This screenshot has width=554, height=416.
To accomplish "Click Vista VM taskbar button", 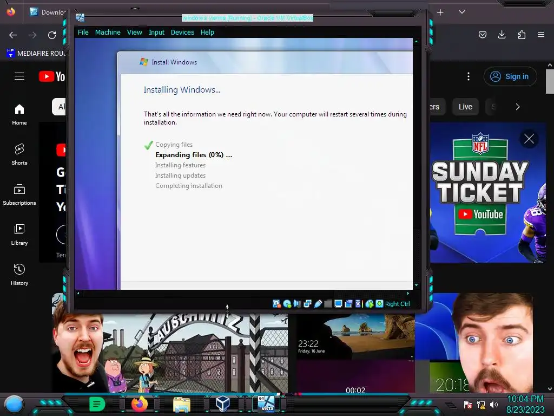I will tap(266, 404).
